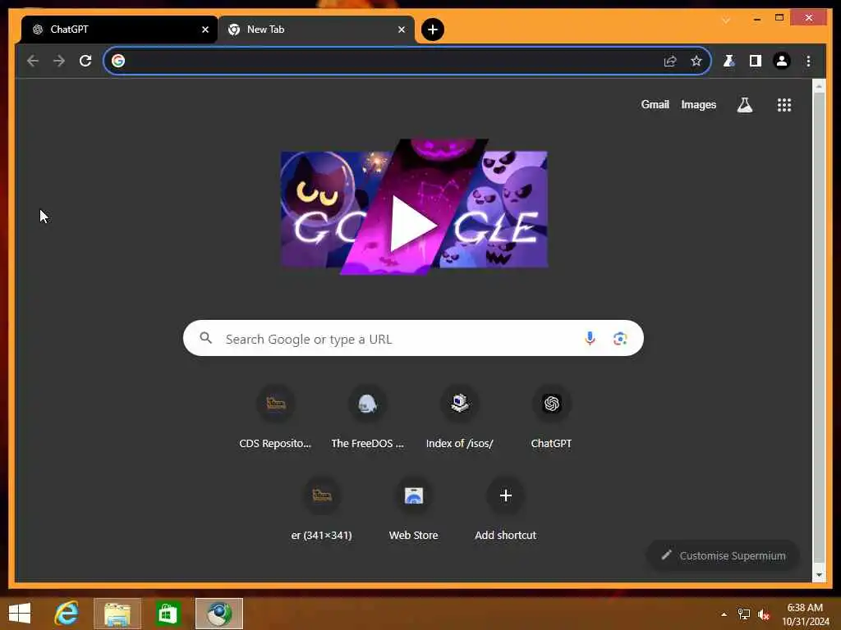Open the er (341×341) shortcut

click(322, 509)
